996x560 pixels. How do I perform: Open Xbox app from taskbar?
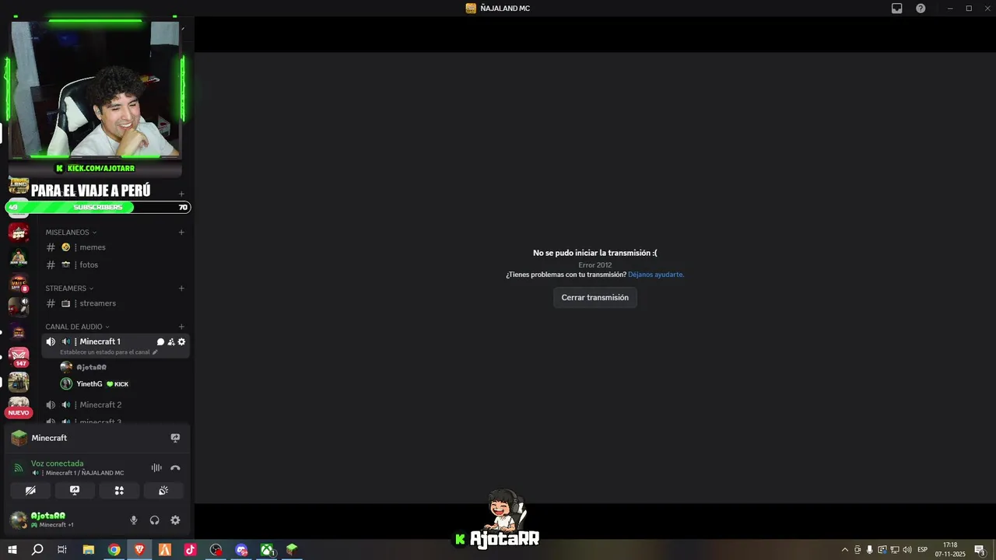267,550
